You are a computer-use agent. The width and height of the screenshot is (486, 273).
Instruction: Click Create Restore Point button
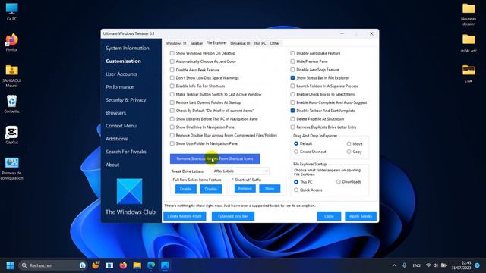(185, 216)
